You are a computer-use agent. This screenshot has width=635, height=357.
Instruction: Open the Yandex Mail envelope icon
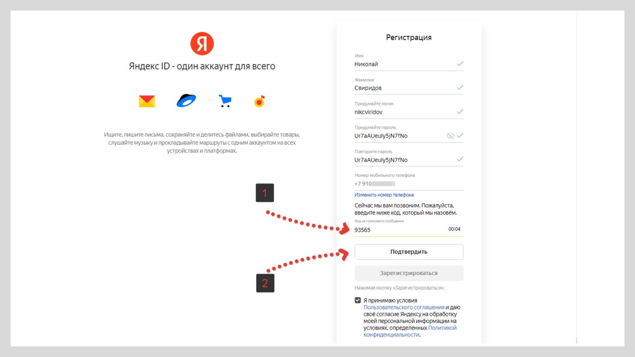pyautogui.click(x=147, y=101)
